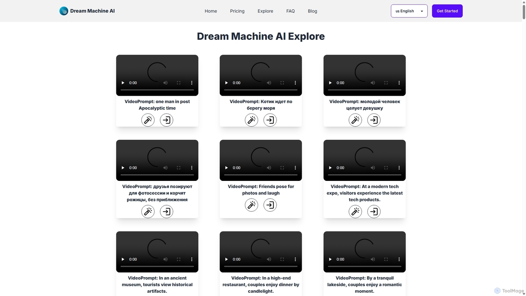Click the 'Dream Machine AI Explore' heading
Screen dimensions: 526x296
point(261,36)
